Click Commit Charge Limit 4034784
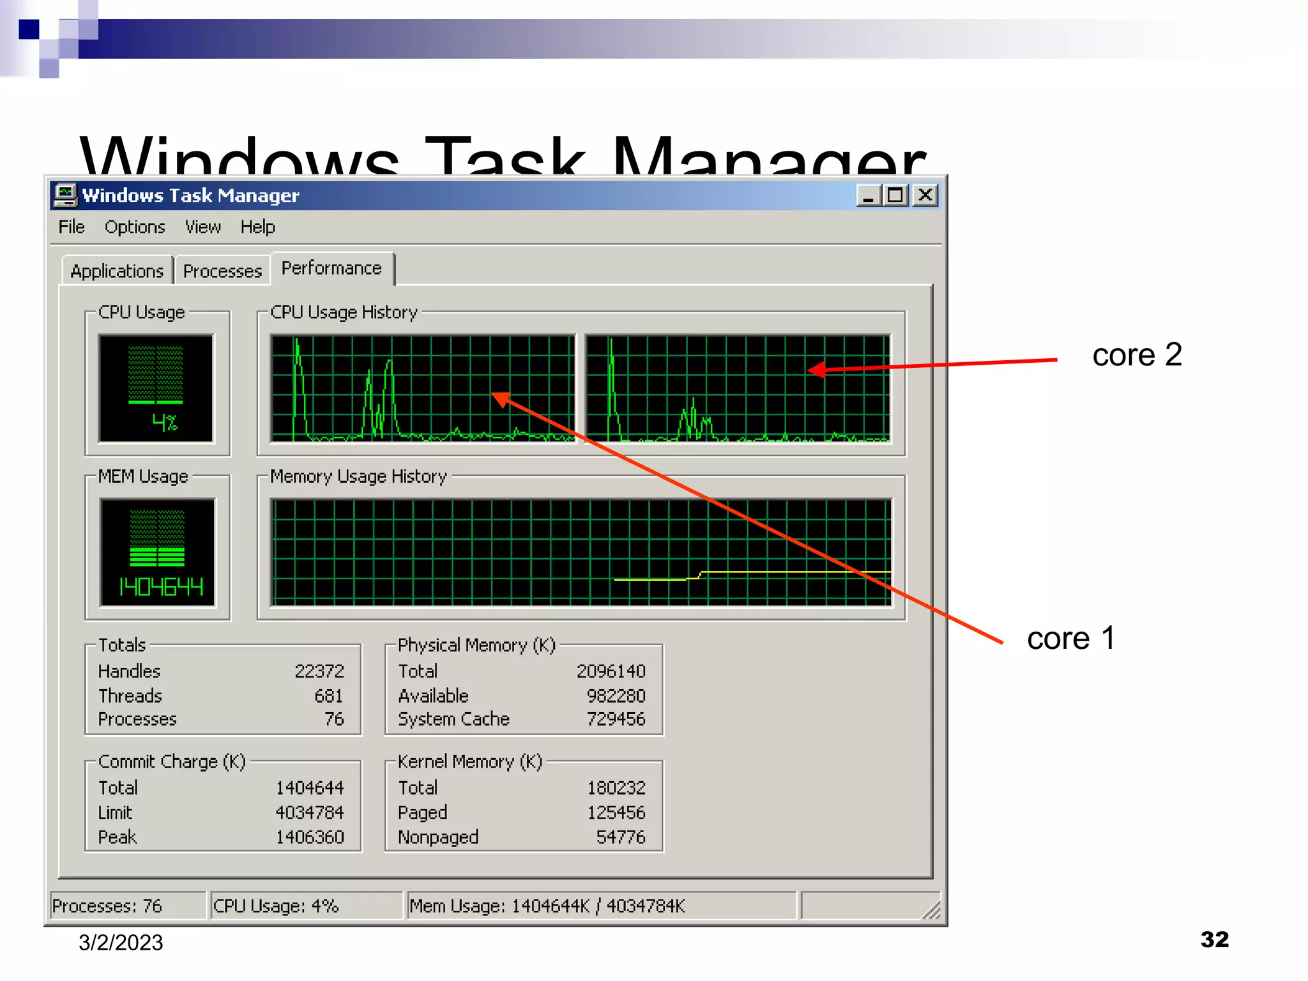Image resolution: width=1308 pixels, height=981 pixels. pyautogui.click(x=310, y=812)
